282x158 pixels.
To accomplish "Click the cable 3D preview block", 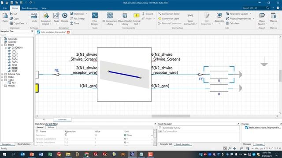I will tap(124, 75).
